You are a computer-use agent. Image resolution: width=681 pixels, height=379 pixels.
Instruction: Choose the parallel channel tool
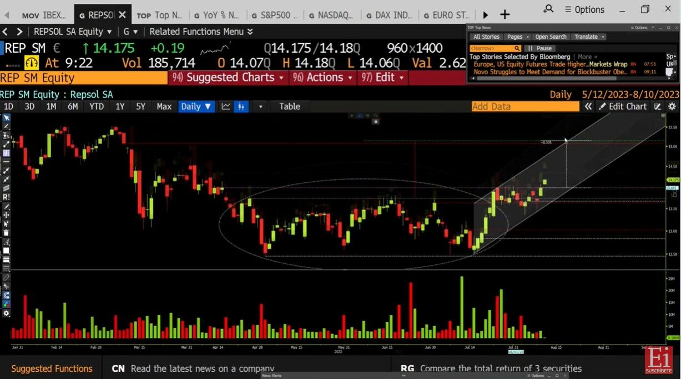pyautogui.click(x=6, y=188)
